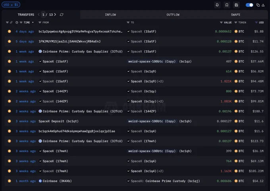Click the SpaceX logo beside the 399 BTC sender
Viewport: 270px width, 191px height.
tap(40, 151)
